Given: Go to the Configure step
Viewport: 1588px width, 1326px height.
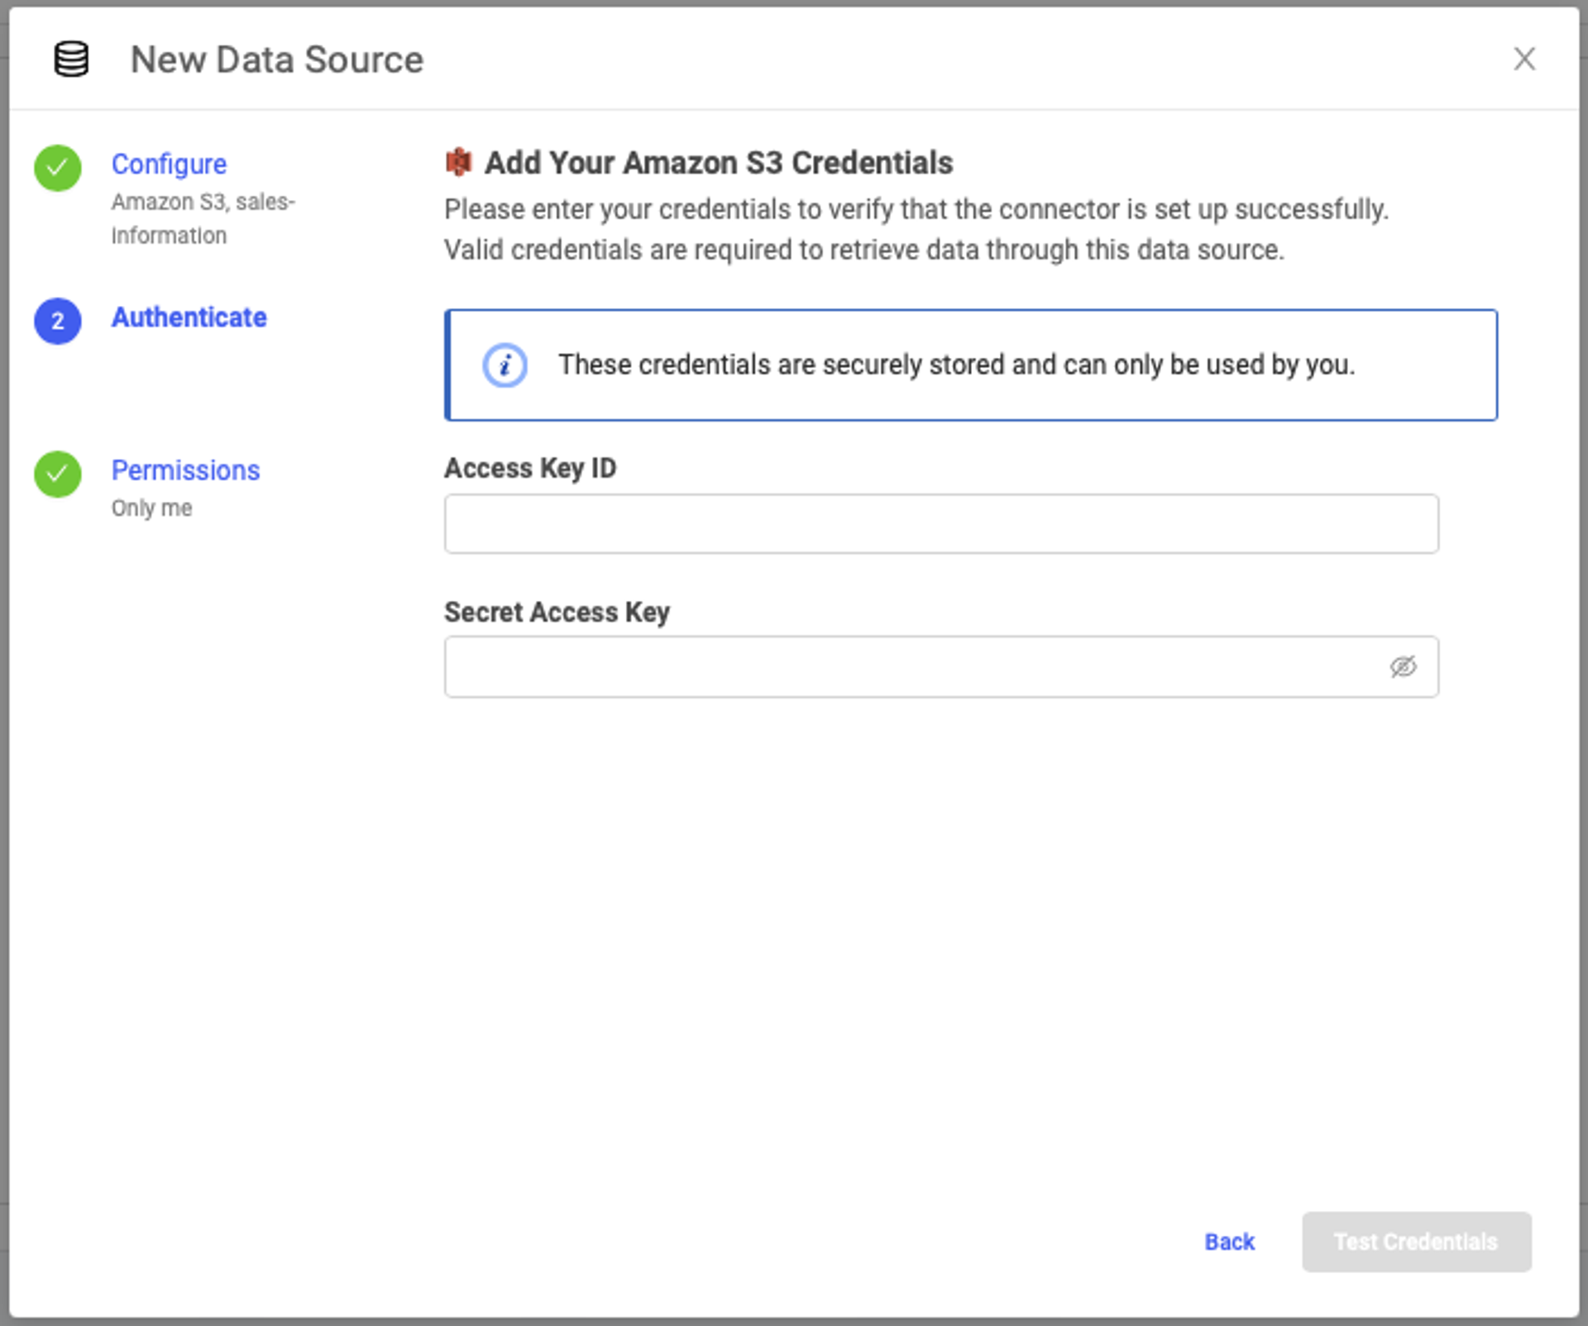Looking at the screenshot, I should coord(169,164).
